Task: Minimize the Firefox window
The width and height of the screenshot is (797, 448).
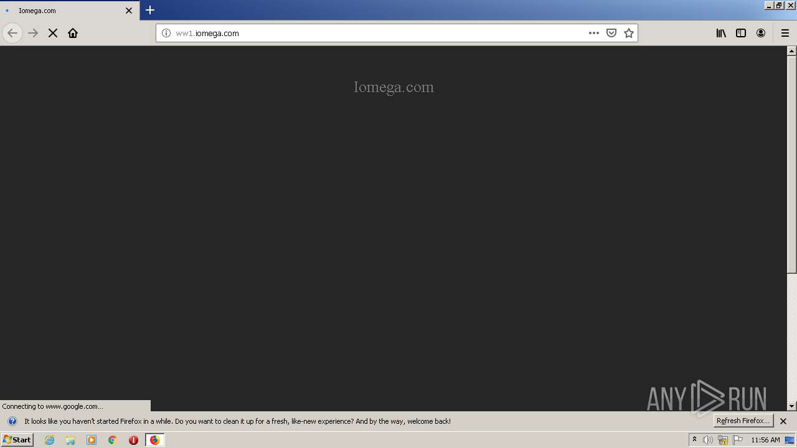Action: click(769, 5)
